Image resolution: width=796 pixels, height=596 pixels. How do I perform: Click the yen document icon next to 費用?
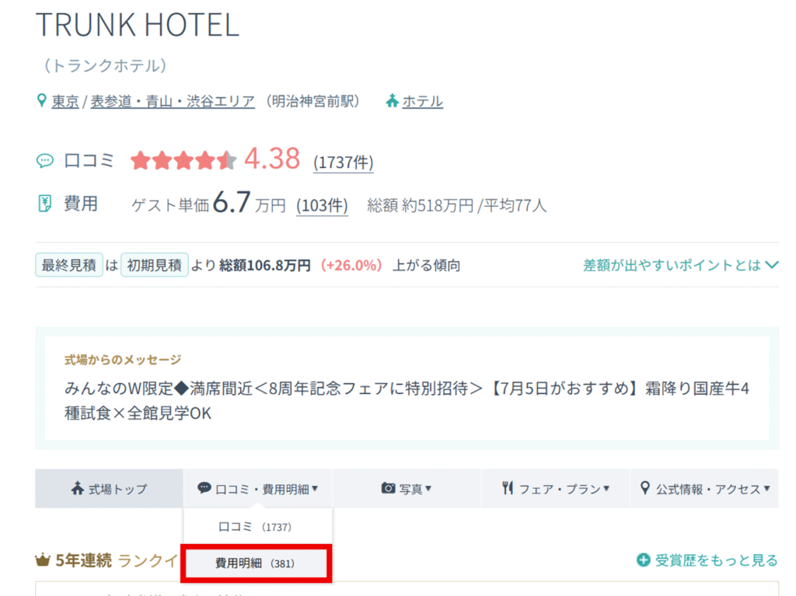coord(44,204)
